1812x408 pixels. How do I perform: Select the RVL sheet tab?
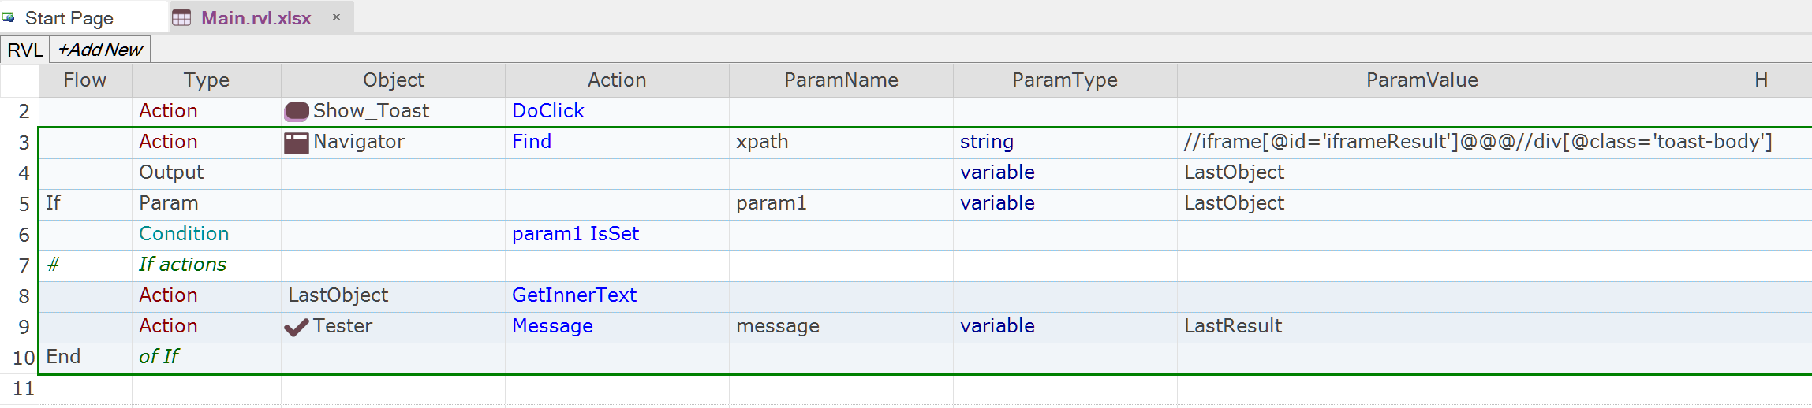click(x=24, y=50)
